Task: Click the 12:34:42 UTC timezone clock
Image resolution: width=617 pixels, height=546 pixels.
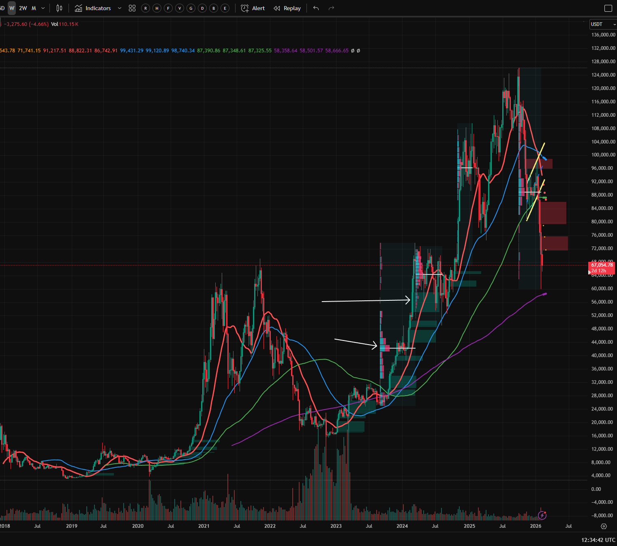Action: (598, 540)
